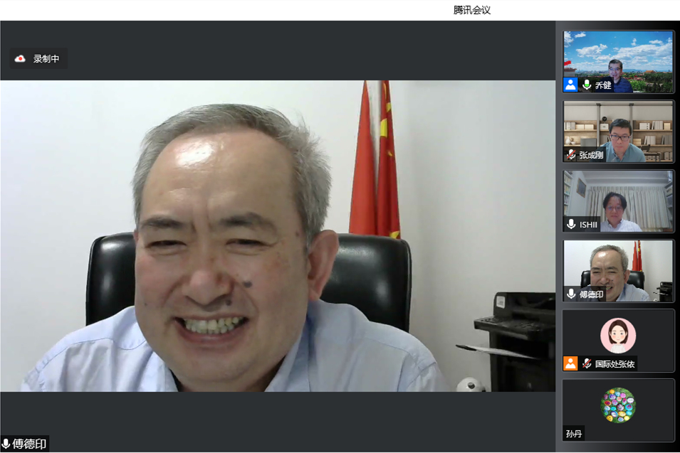Click the muted microphone icon beside 张成刚

coord(571,154)
